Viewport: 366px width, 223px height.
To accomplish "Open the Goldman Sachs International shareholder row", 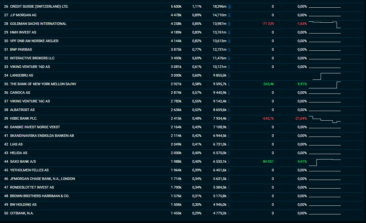I will (x=38, y=24).
